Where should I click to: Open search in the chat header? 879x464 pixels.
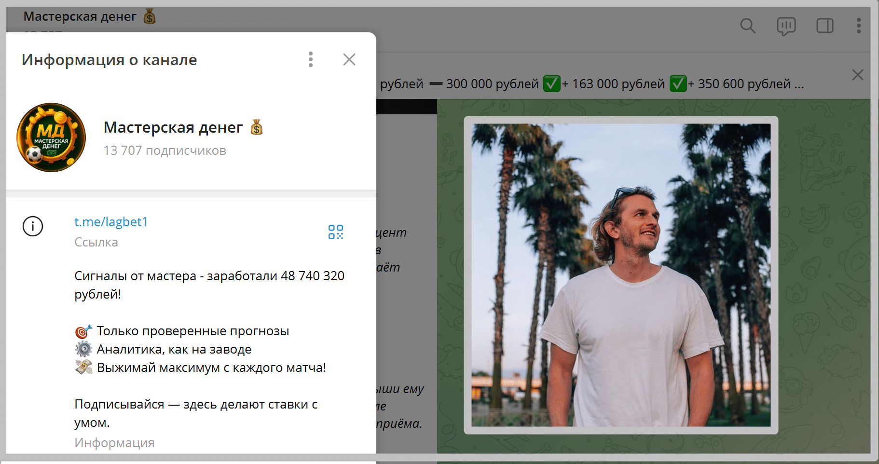(x=748, y=26)
